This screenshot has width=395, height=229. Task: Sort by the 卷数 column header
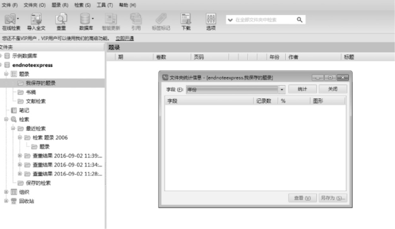(x=172, y=57)
